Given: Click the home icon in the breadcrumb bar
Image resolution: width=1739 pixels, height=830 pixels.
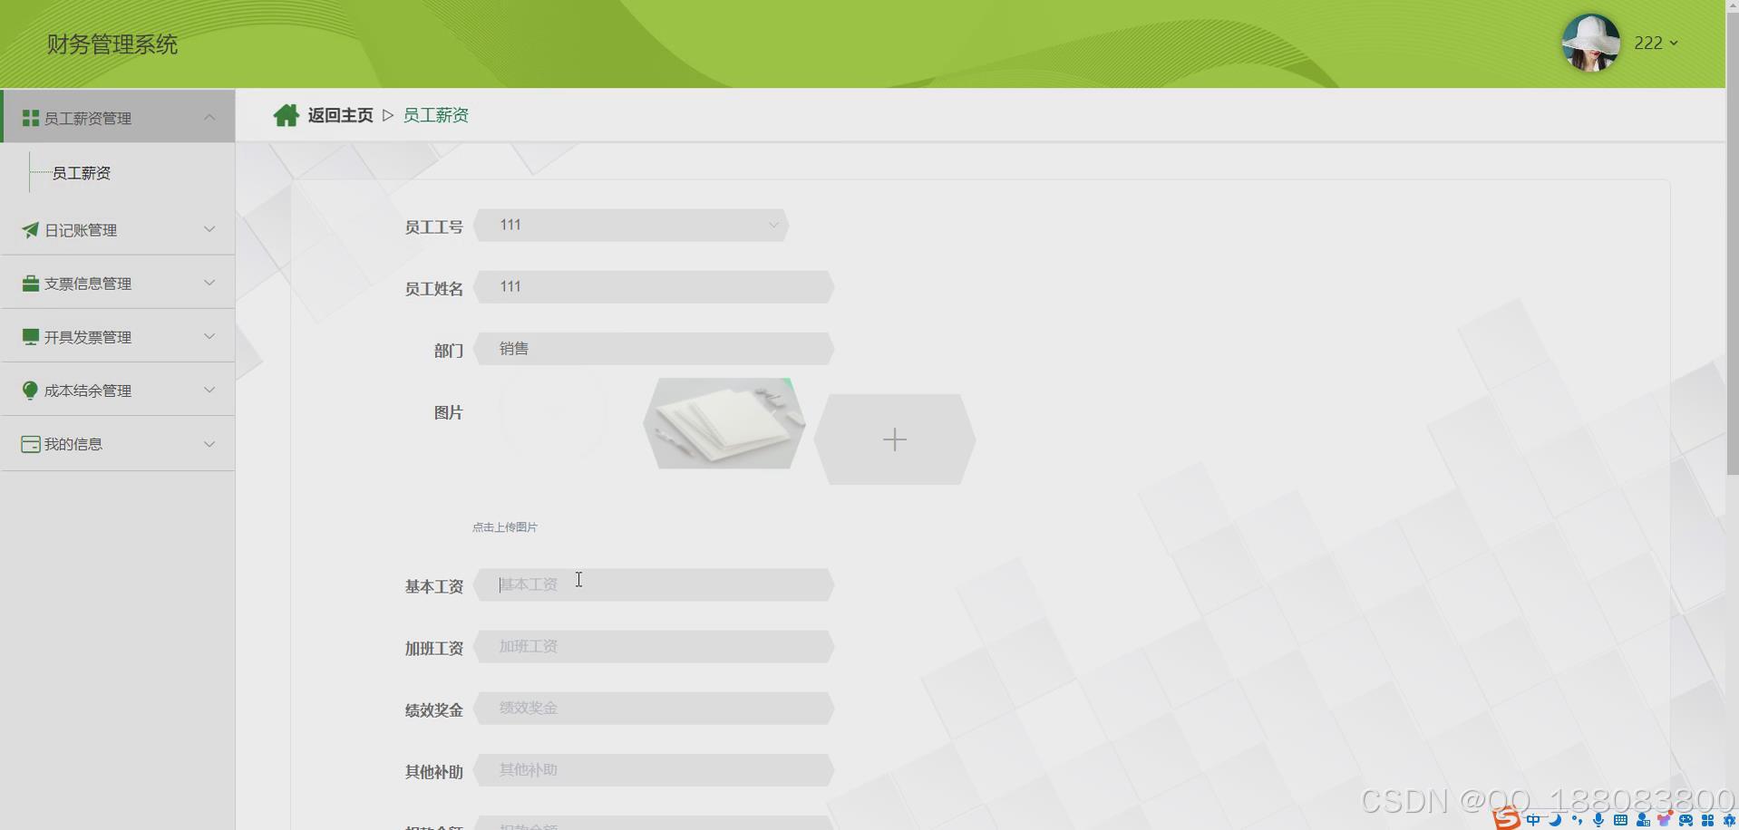Looking at the screenshot, I should pos(287,114).
